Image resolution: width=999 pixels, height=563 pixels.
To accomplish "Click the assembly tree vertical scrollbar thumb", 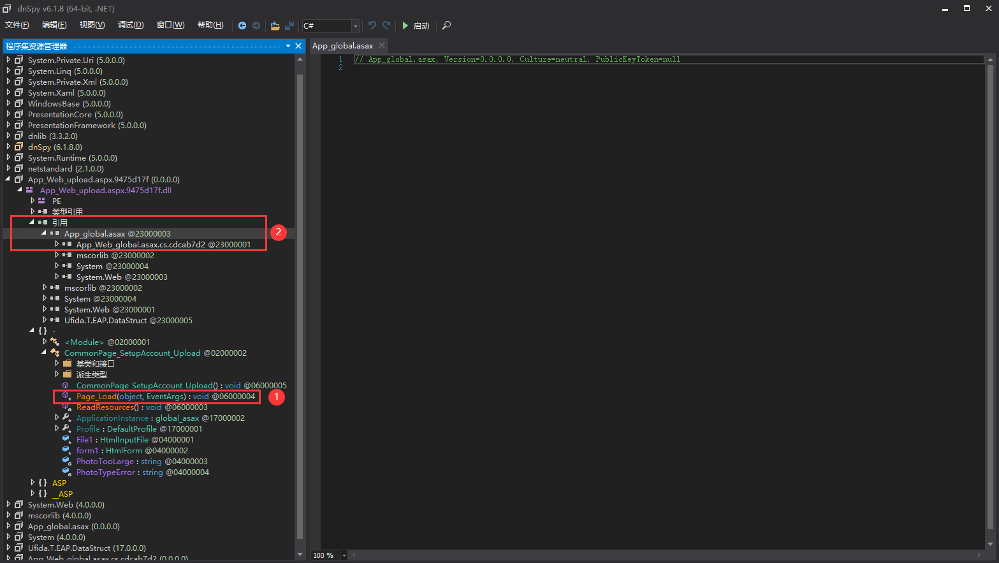I will (300, 306).
